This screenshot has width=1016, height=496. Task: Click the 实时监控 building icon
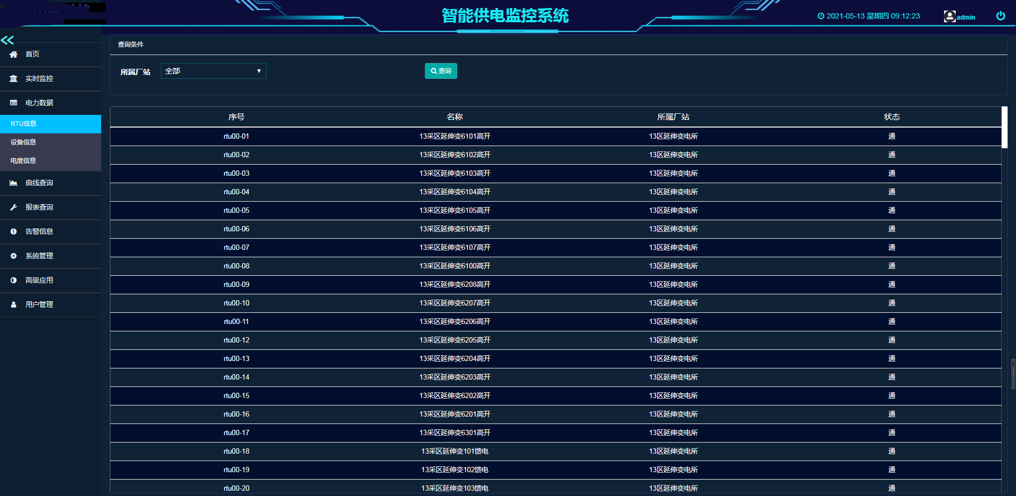14,79
